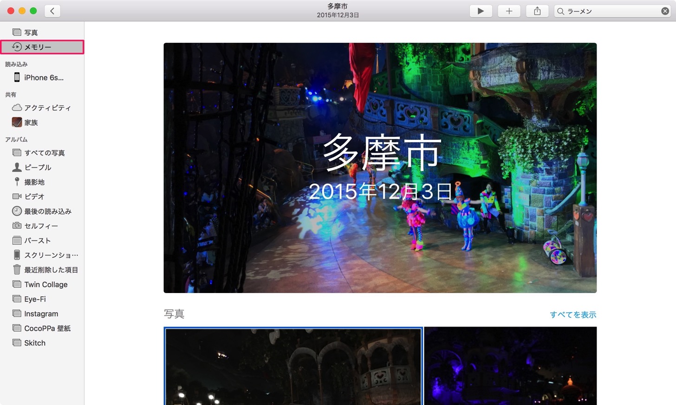
Task: Select the highlighted dark castle photo
Action: [x=293, y=366]
